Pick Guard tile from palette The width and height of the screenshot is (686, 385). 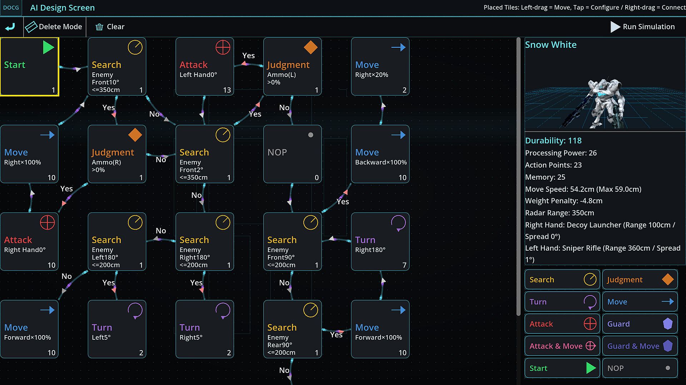[640, 324]
